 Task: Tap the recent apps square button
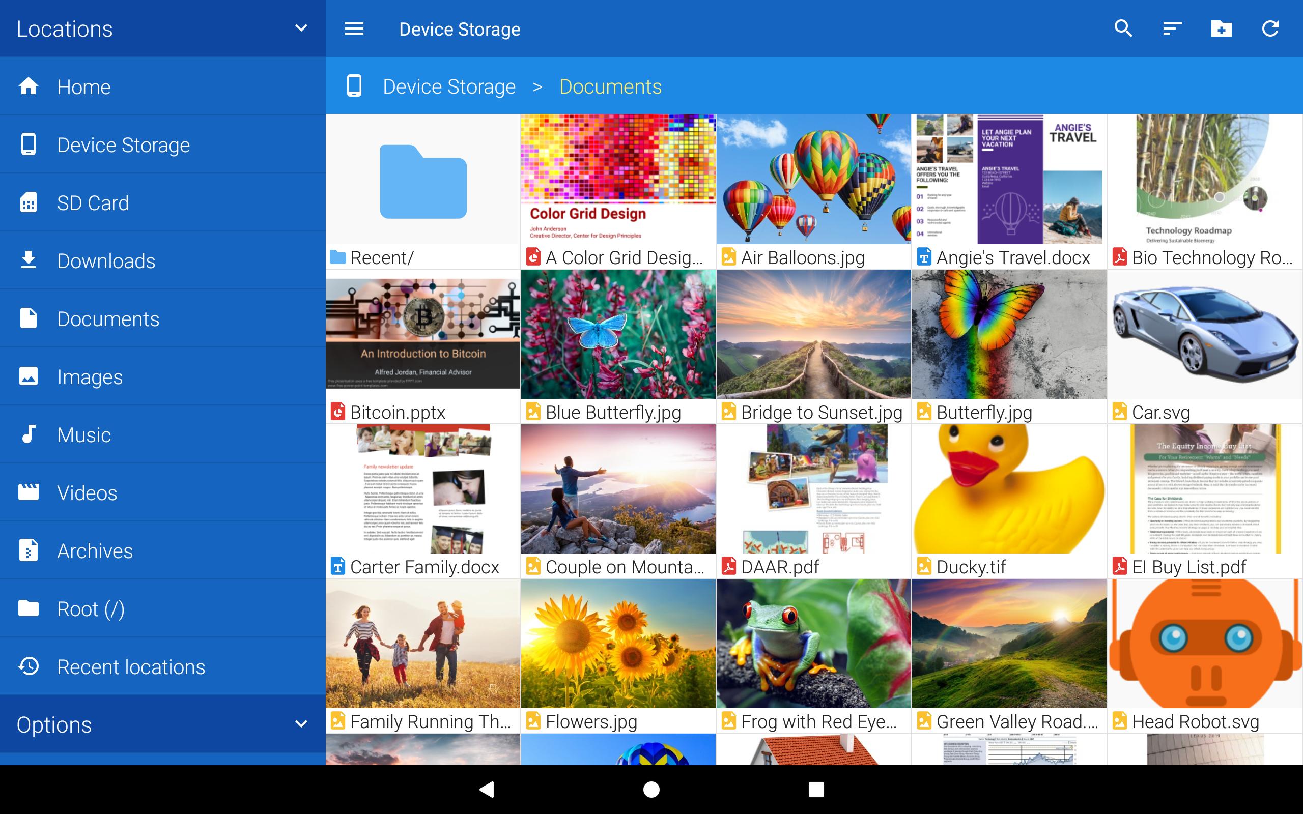(816, 789)
